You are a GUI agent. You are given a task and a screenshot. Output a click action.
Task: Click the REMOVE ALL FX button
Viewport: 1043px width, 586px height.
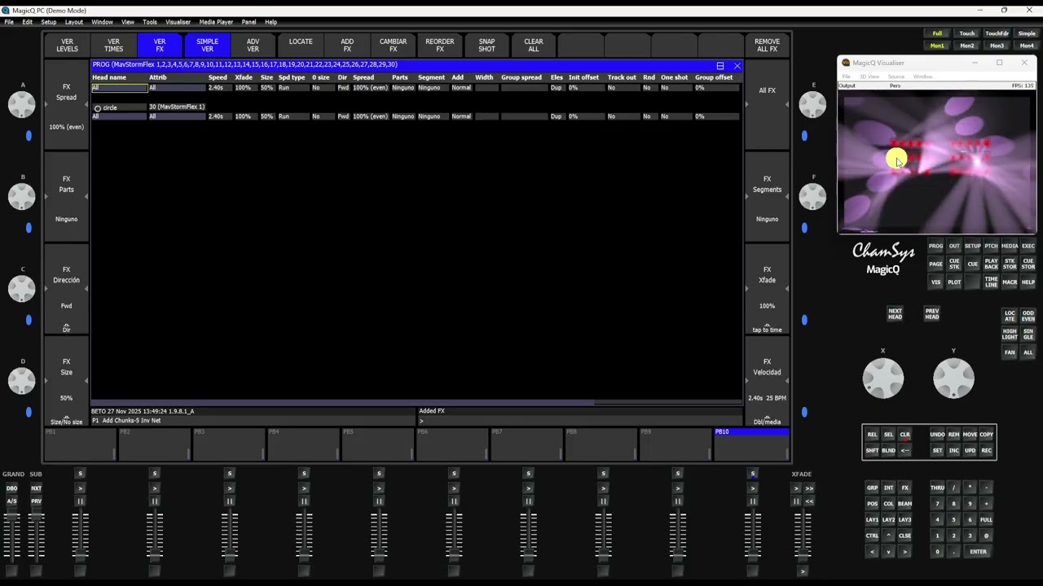767,45
